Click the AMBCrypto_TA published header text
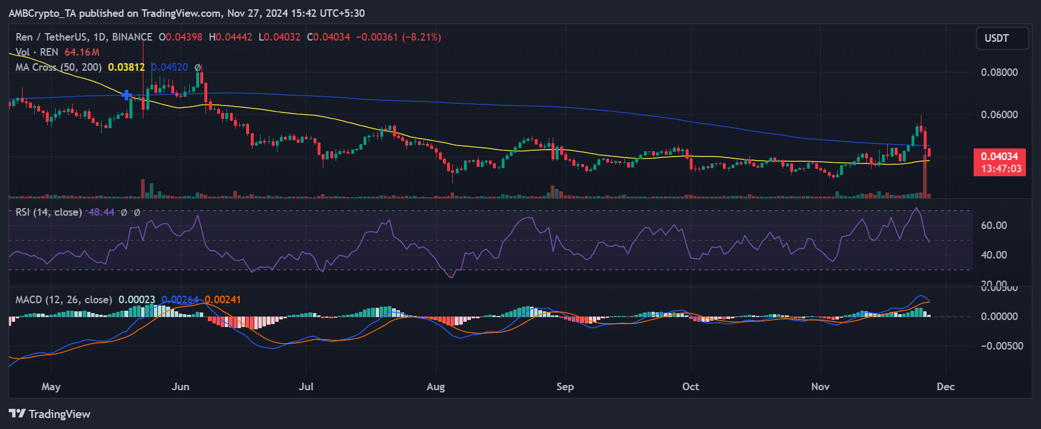This screenshot has width=1041, height=429. [186, 13]
